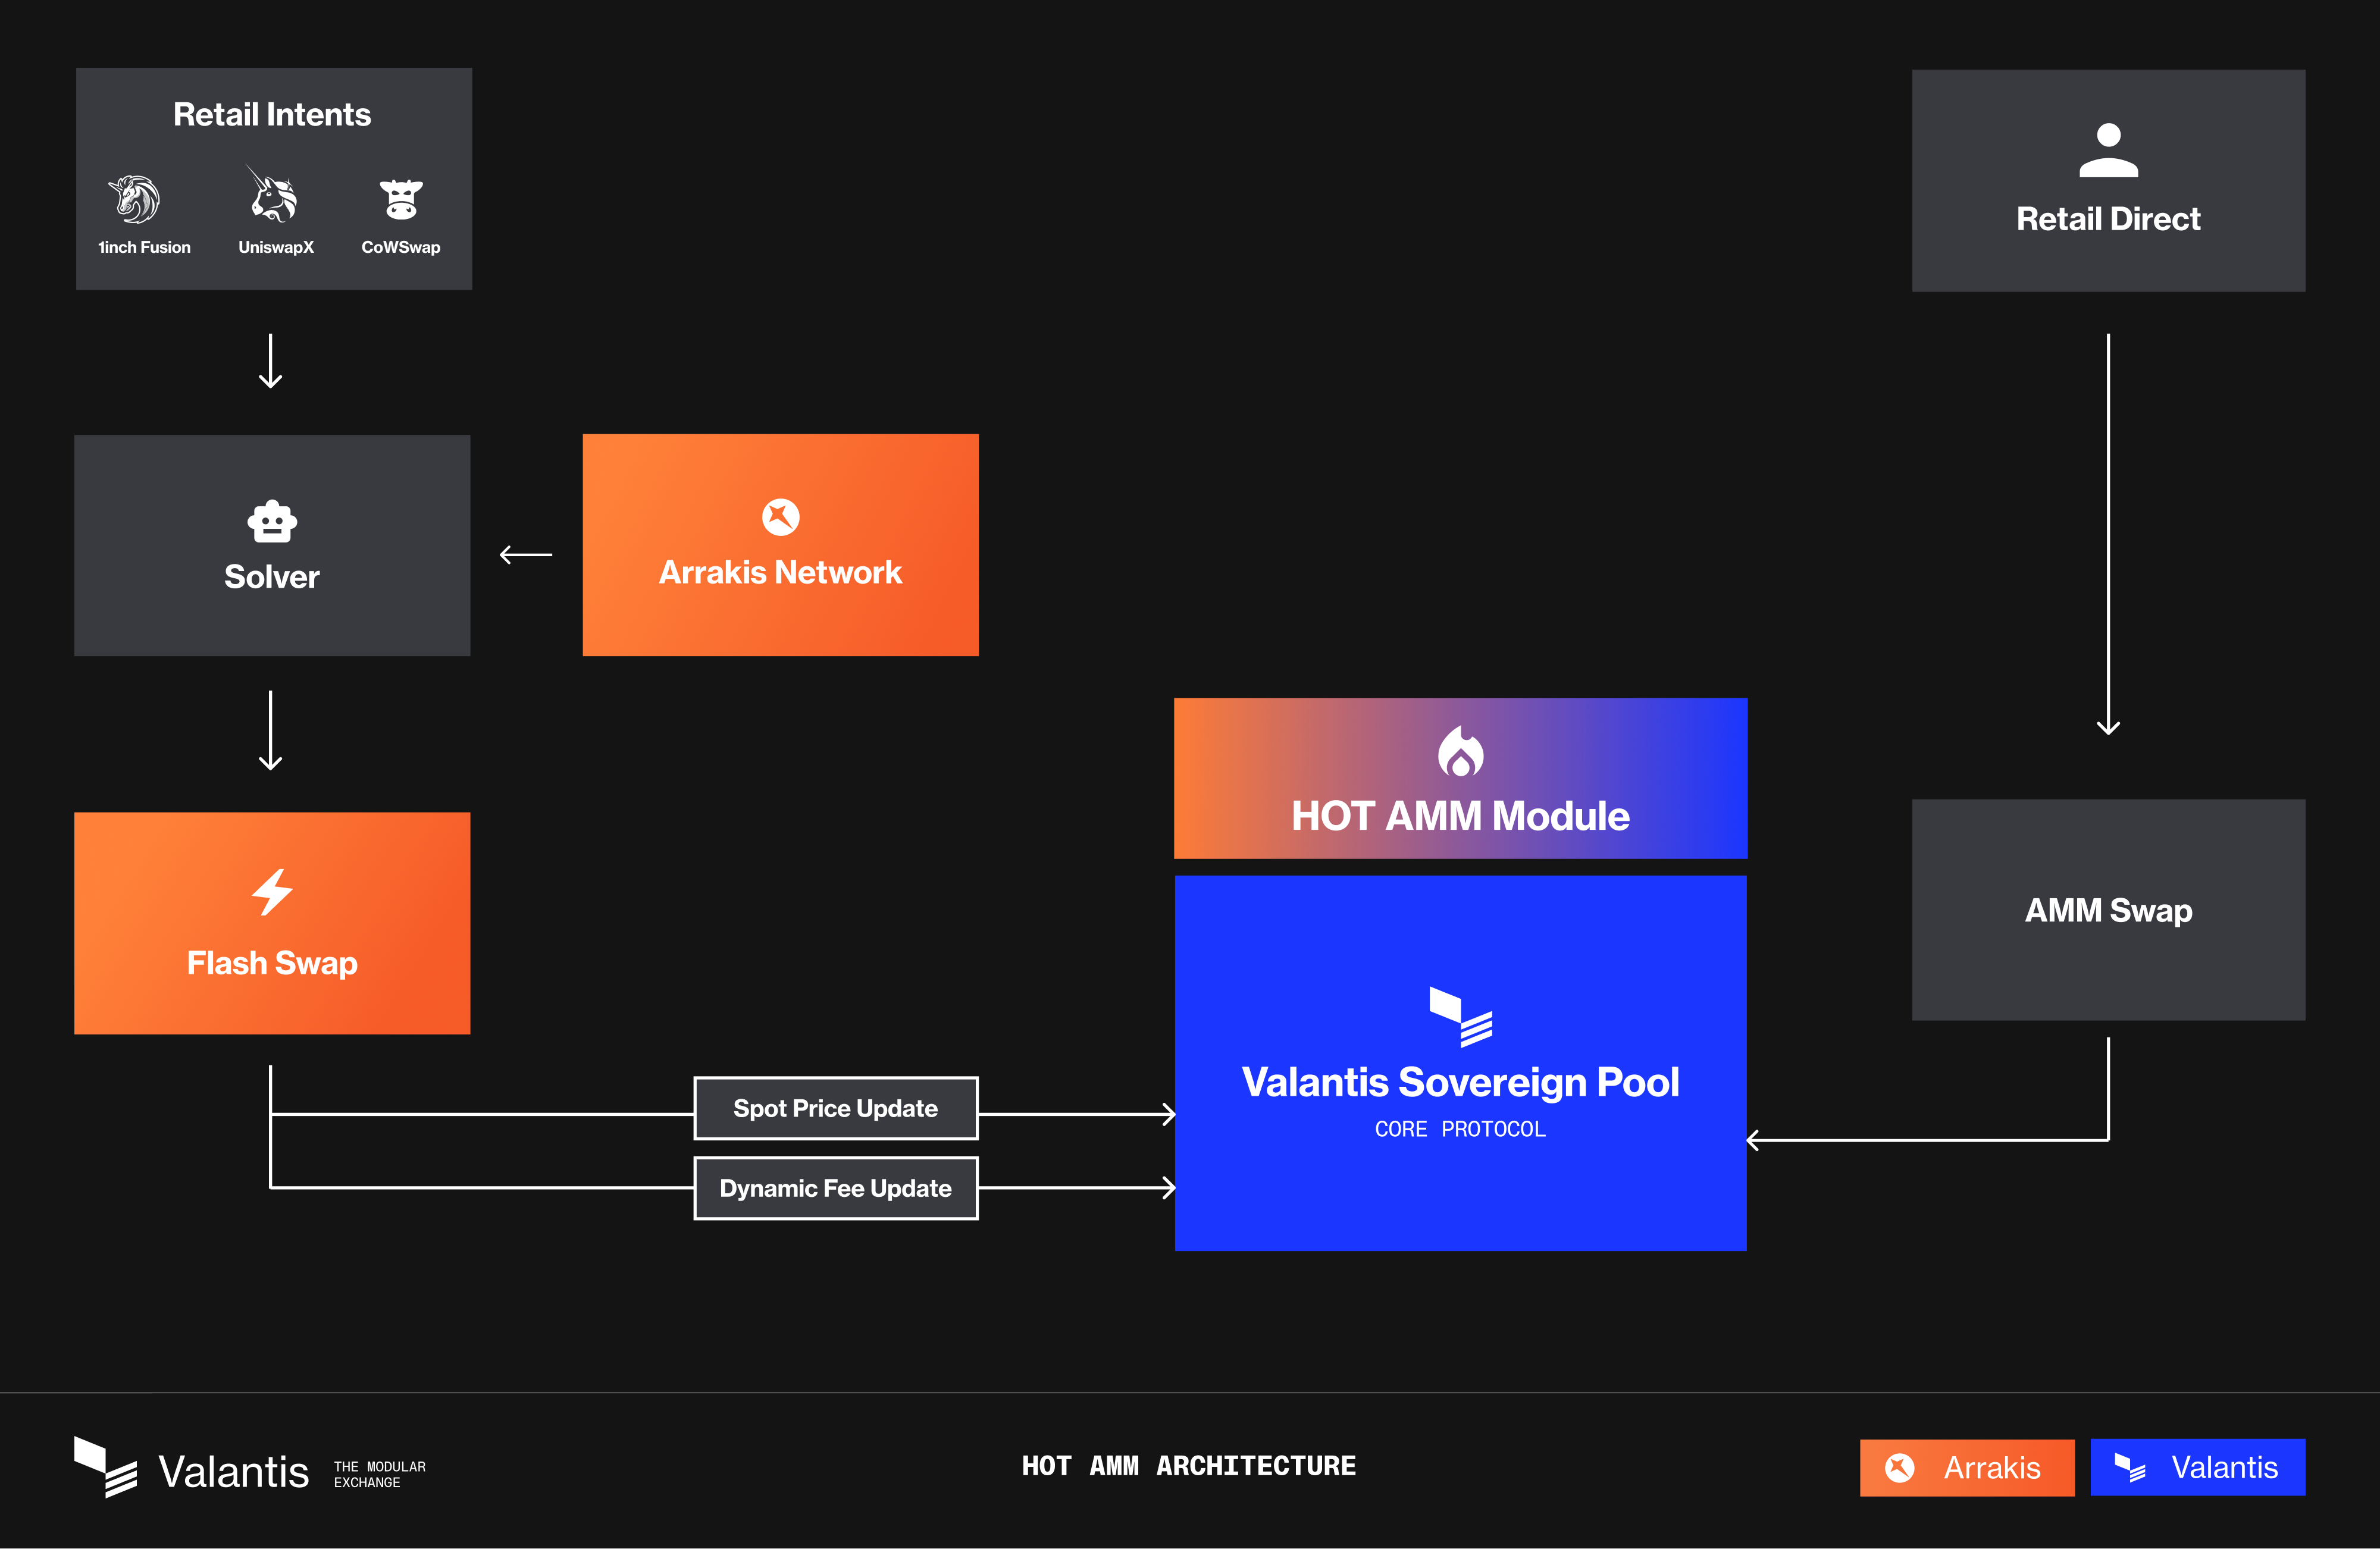Click the Valantis logo in footer left
This screenshot has height=1549, width=2380.
[x=105, y=1467]
